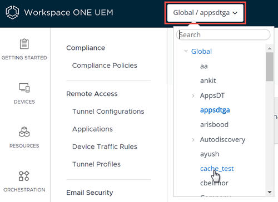
Task: Open the Resources cubes icon
Action: coord(24,132)
